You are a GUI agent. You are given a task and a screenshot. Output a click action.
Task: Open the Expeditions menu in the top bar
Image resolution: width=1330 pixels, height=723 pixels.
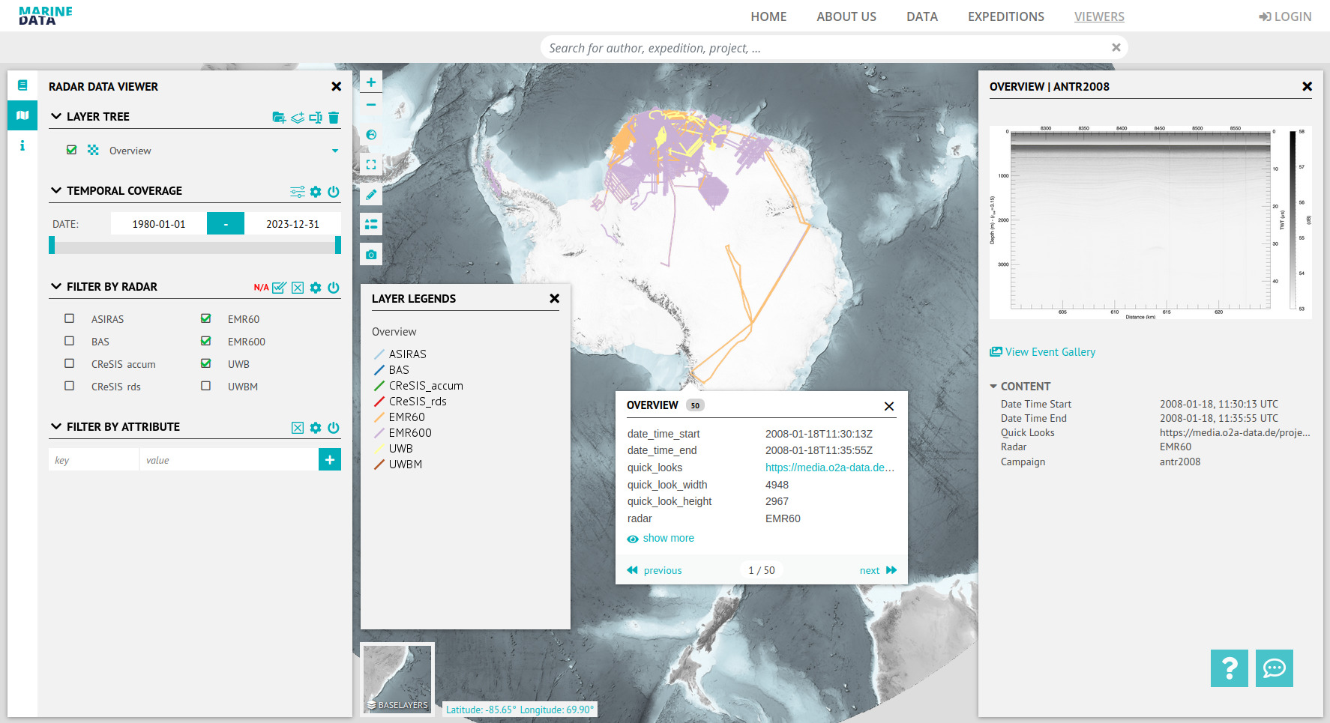coord(1005,16)
